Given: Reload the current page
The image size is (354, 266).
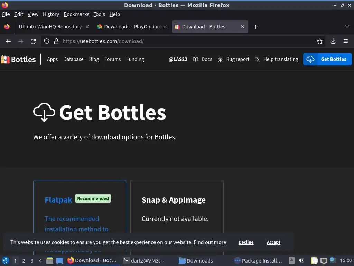Looking at the screenshot, I should coord(33,41).
